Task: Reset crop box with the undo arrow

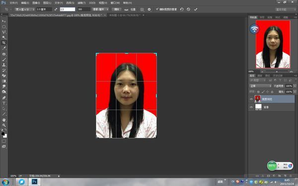Action: 182,9
